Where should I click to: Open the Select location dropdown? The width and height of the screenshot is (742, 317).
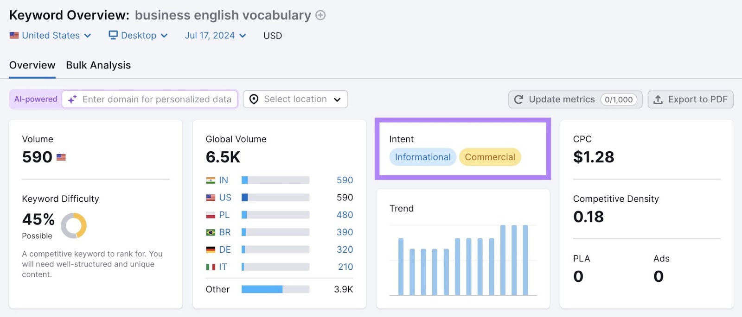tap(295, 99)
